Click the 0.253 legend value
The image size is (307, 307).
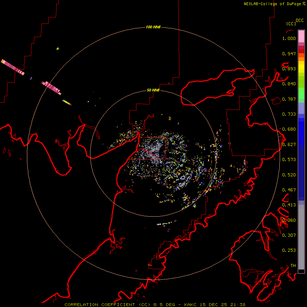coord(289,250)
